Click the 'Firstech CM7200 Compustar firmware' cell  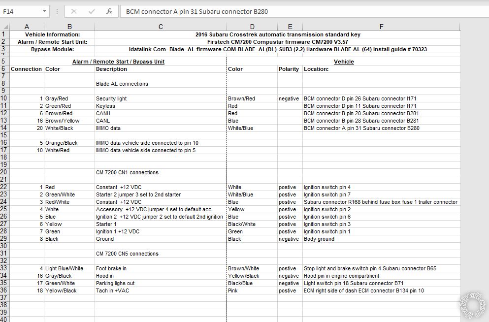pos(278,42)
